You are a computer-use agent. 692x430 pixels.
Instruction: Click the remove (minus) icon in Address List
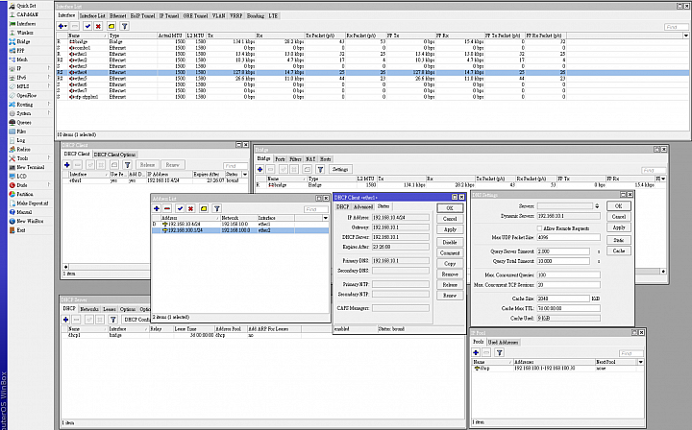pos(167,208)
